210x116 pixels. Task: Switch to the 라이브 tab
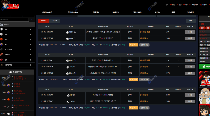(x=55, y=21)
